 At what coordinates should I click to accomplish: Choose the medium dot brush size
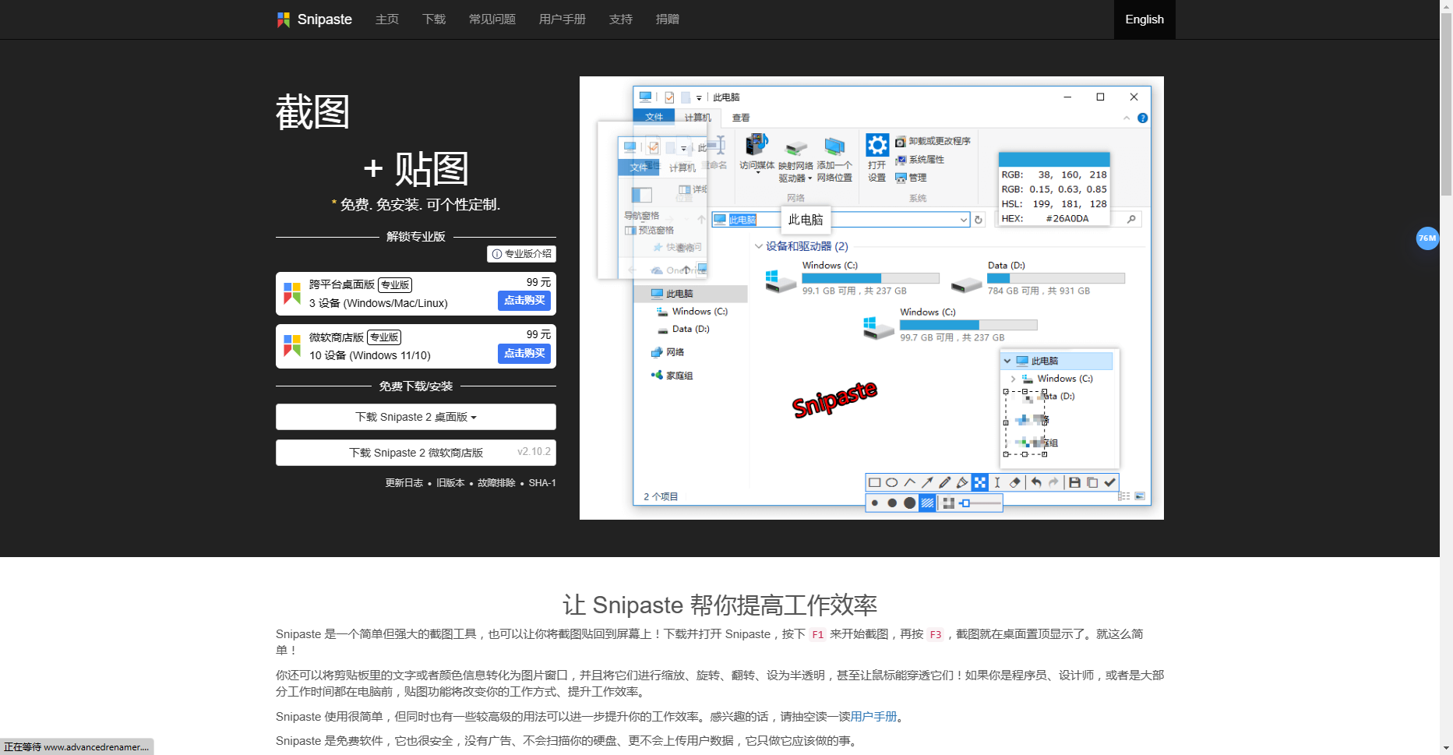pyautogui.click(x=892, y=503)
